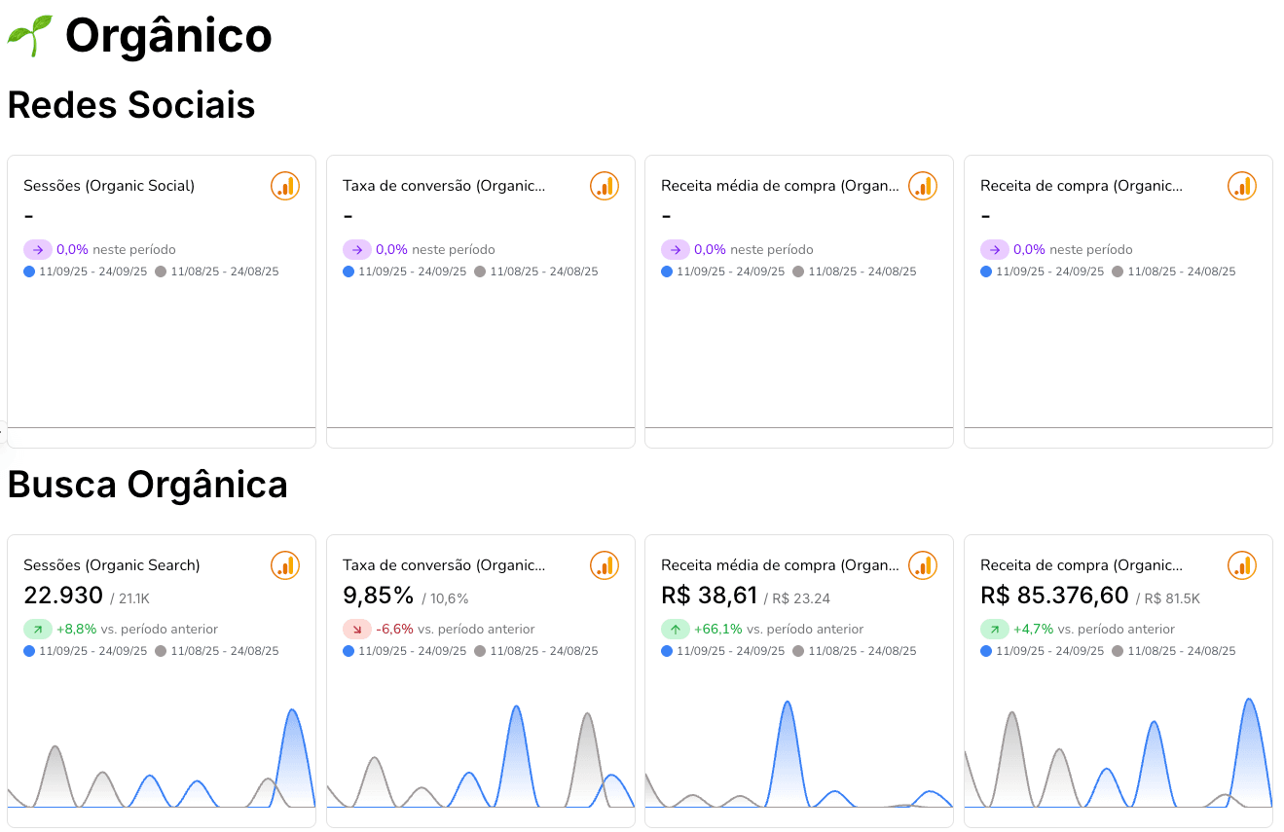Image resolution: width=1284 pixels, height=832 pixels.
Task: Click the red down-trend arrow badge beside -6,6%
Action: click(357, 630)
